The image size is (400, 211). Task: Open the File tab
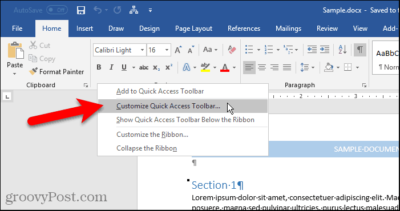click(x=17, y=29)
